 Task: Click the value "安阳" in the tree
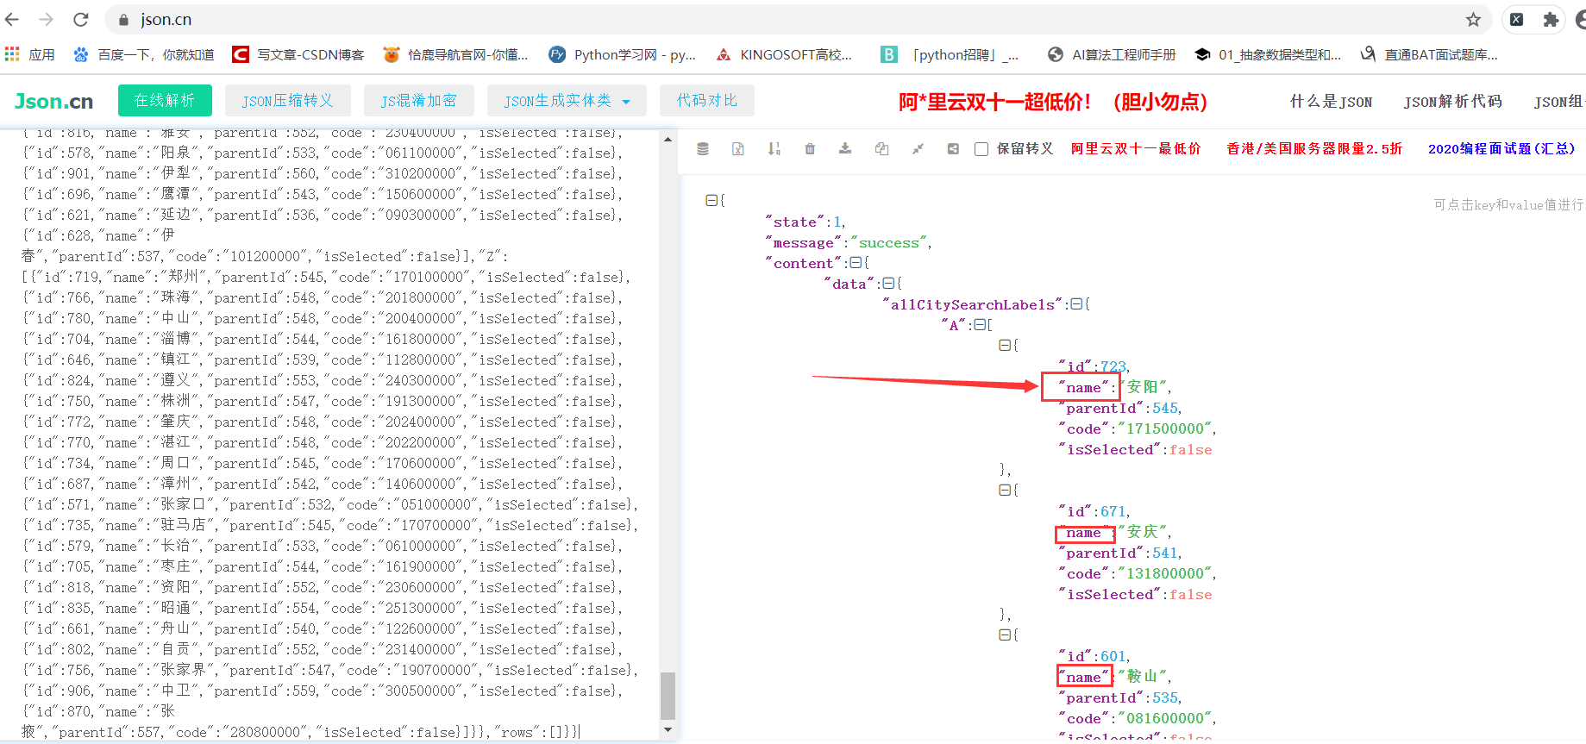point(1144,387)
